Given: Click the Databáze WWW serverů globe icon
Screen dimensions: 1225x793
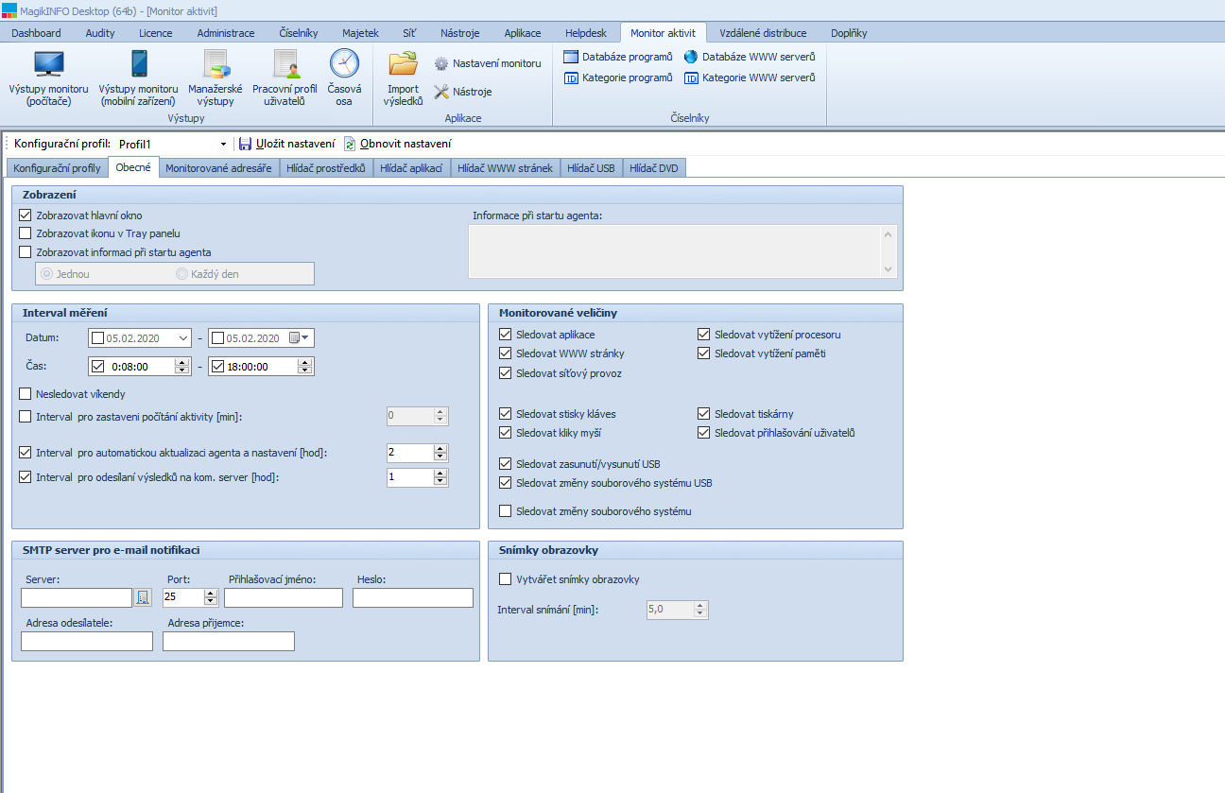Looking at the screenshot, I should pyautogui.click(x=691, y=57).
